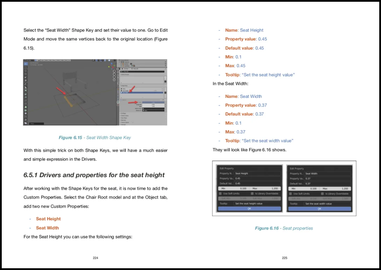
Task: Confirm the Seat Width property with OK
Action: tap(319, 208)
